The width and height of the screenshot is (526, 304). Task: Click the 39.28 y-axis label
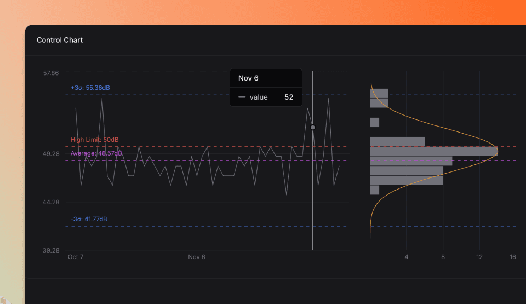tap(51, 250)
